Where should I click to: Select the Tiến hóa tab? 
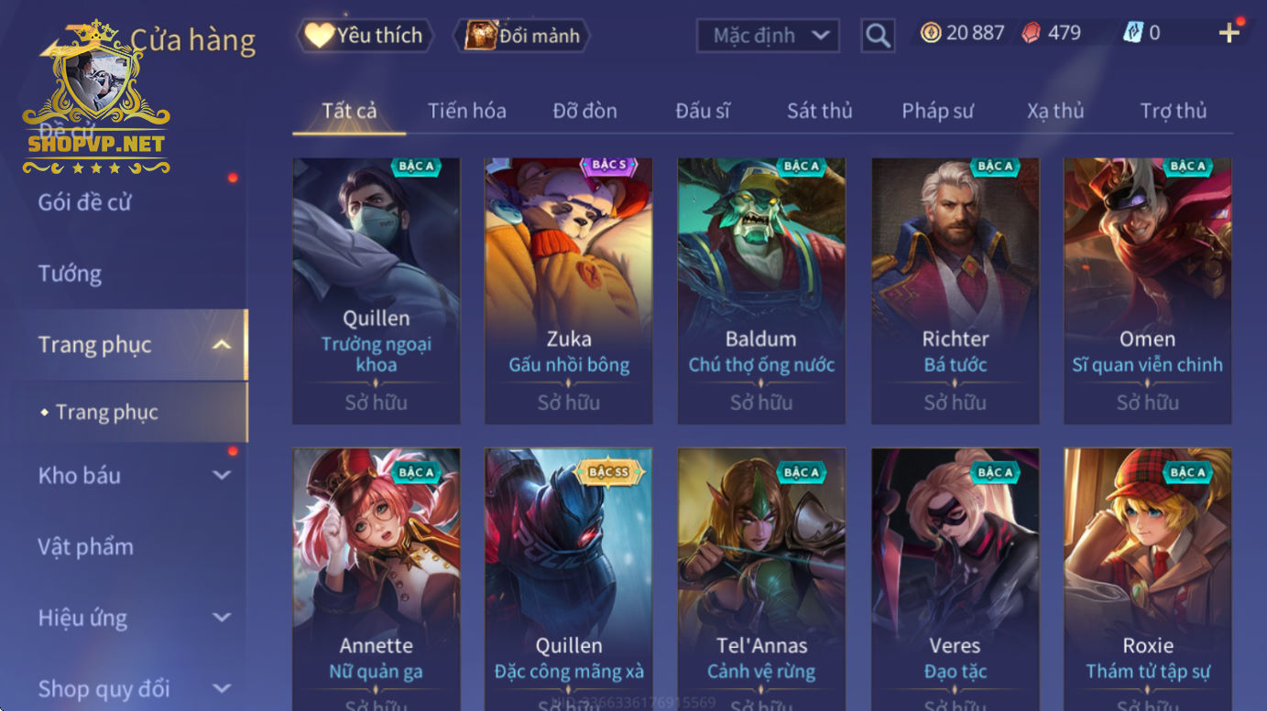(466, 111)
